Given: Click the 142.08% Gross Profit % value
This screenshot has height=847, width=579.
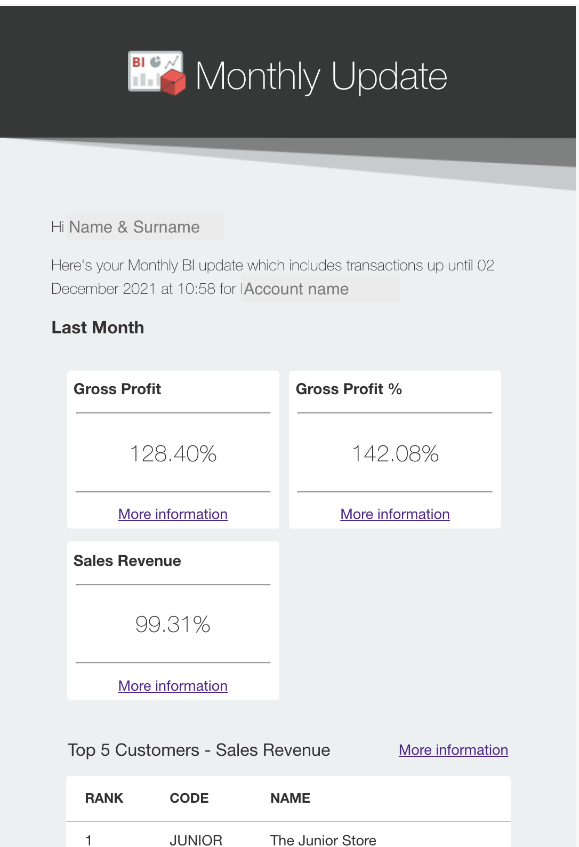Looking at the screenshot, I should click(395, 454).
